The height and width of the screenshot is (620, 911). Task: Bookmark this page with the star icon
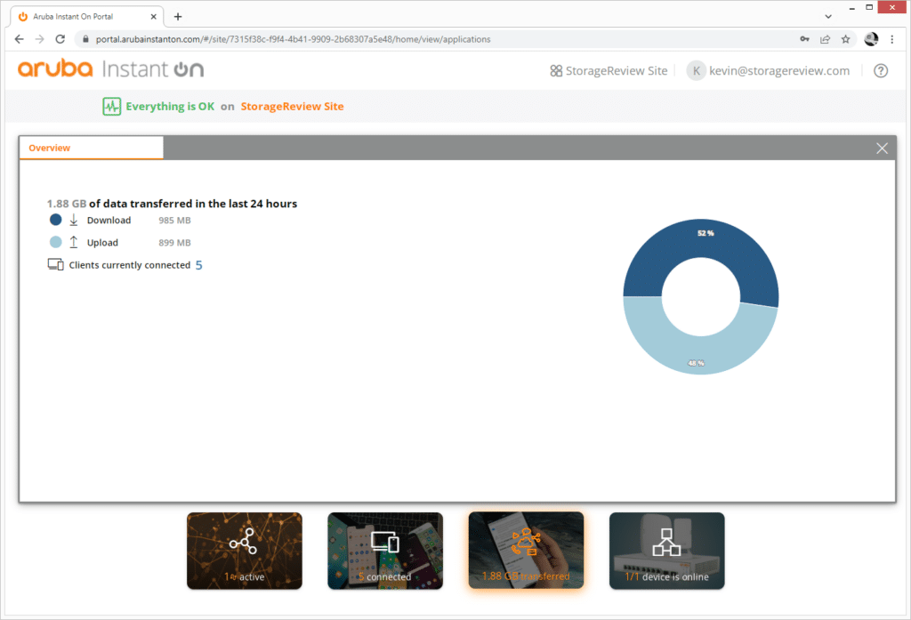(x=846, y=39)
